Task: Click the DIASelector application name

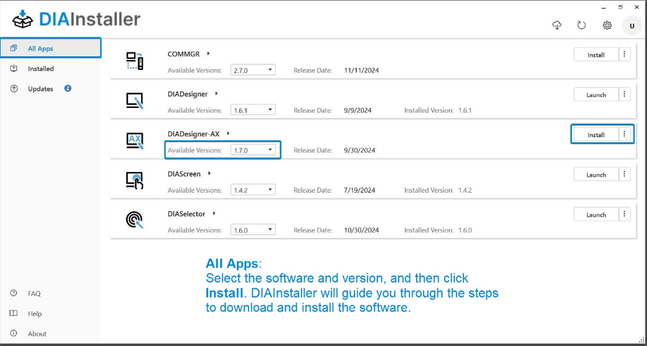Action: point(186,213)
